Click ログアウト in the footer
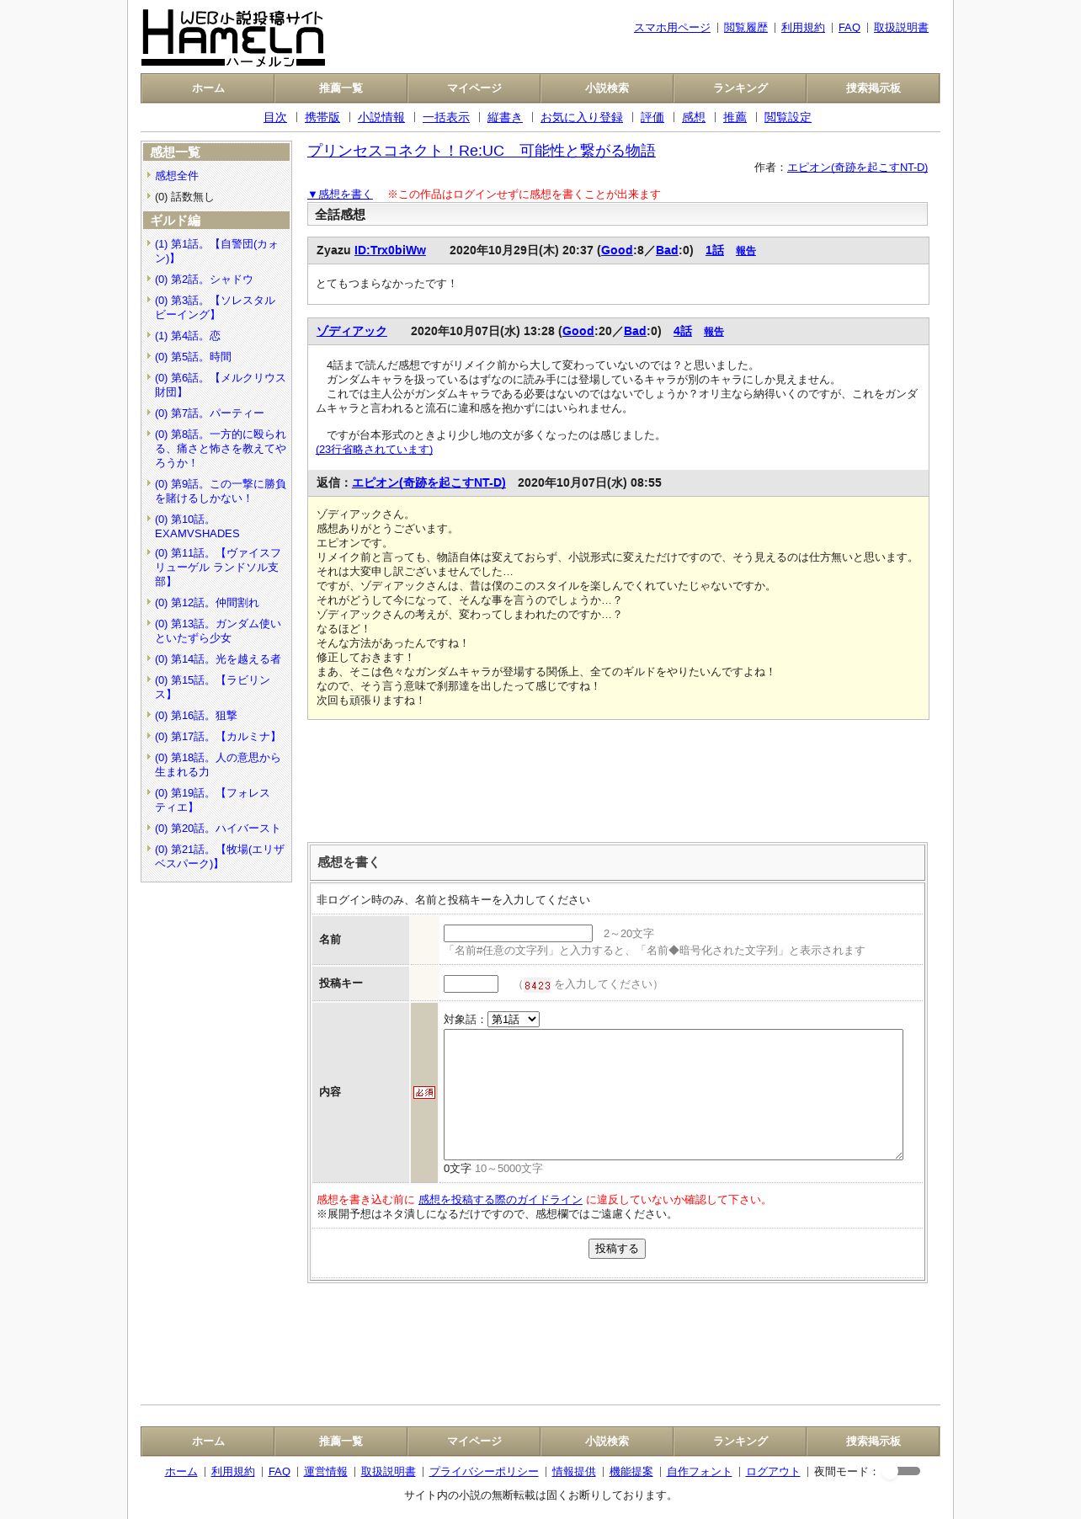The image size is (1081, 1519). (773, 1472)
